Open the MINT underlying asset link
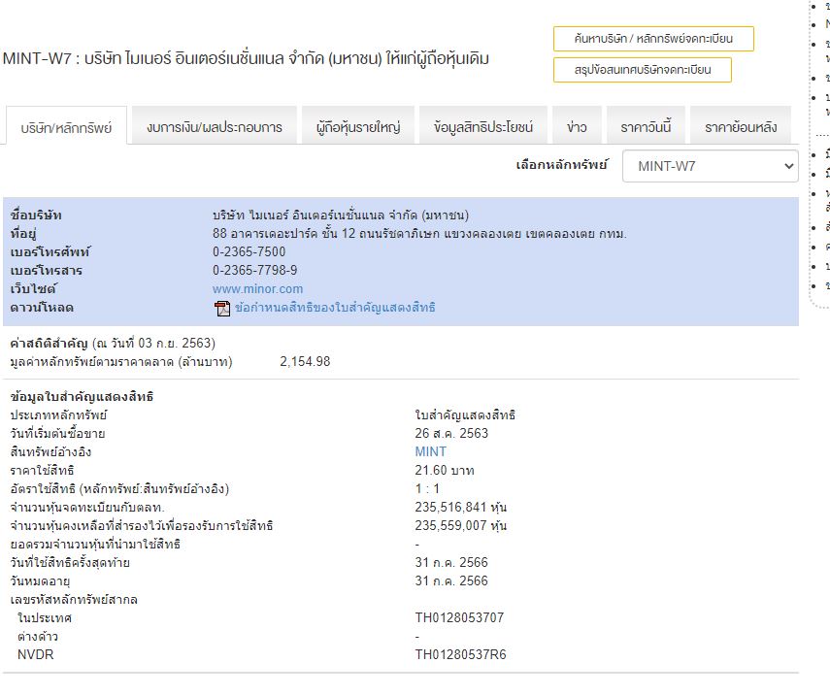The width and height of the screenshot is (830, 696). tap(430, 452)
